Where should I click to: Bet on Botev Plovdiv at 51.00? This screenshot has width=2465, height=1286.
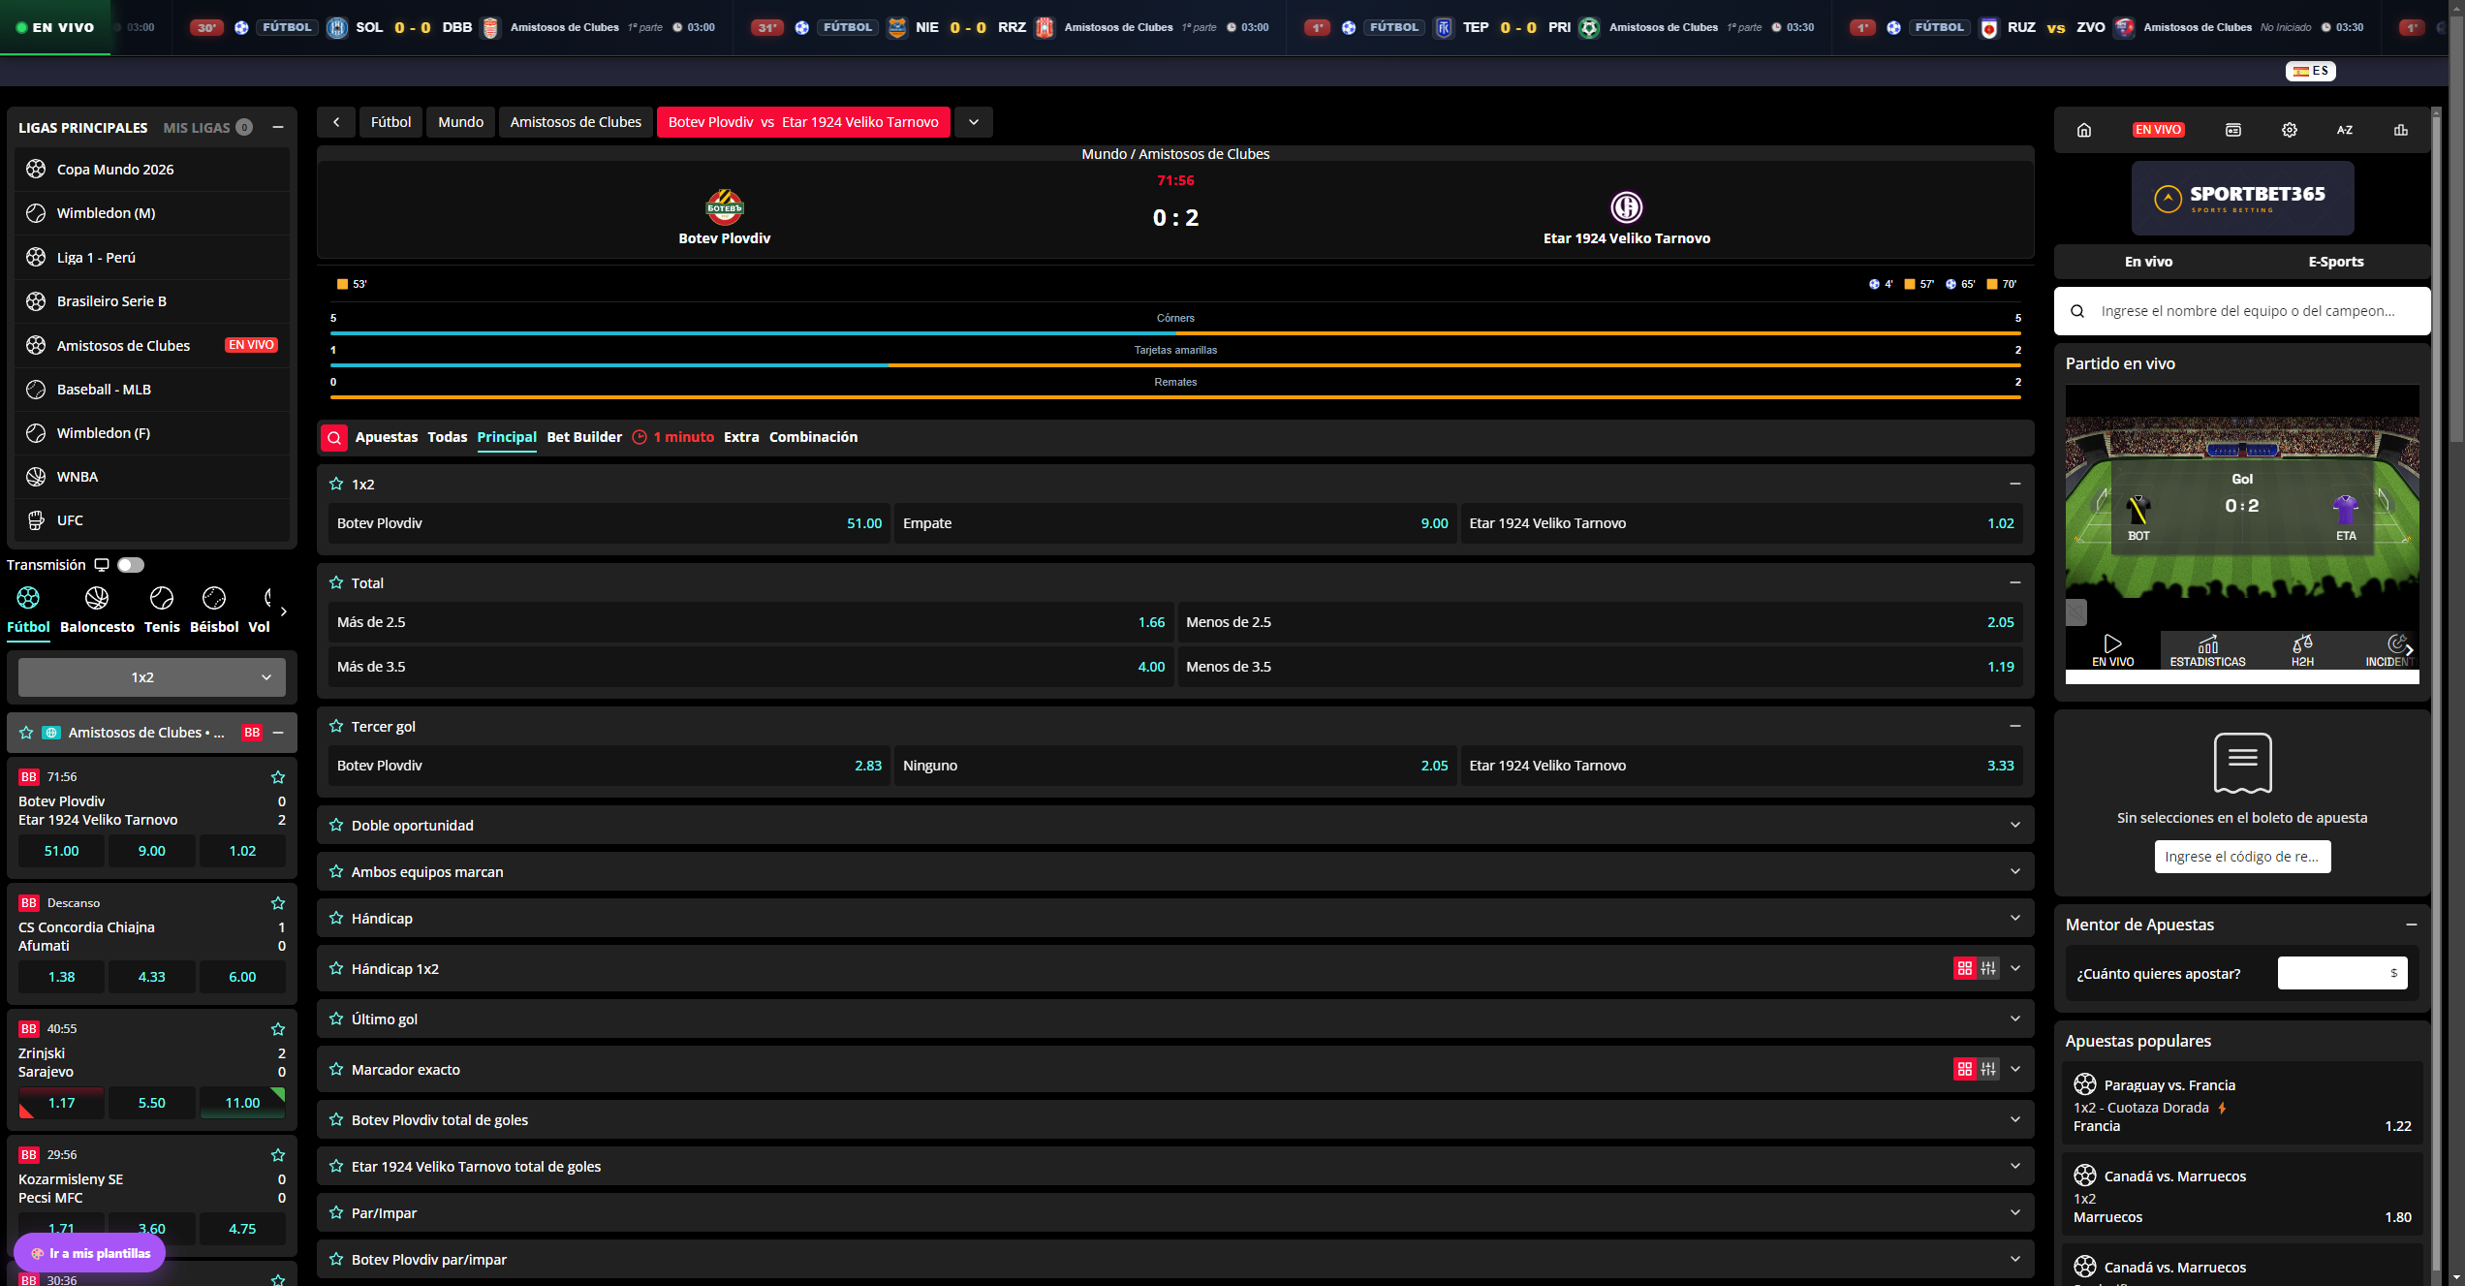point(609,523)
